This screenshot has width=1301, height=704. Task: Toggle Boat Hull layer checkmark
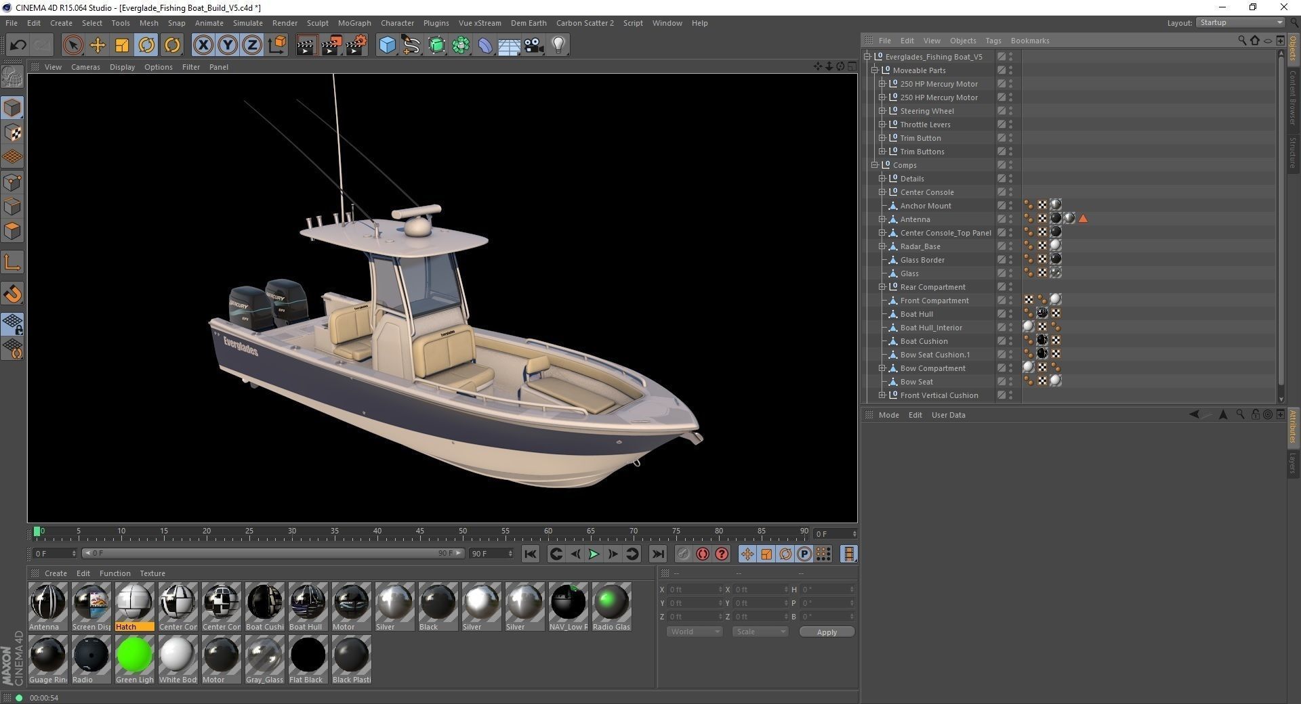1001,314
